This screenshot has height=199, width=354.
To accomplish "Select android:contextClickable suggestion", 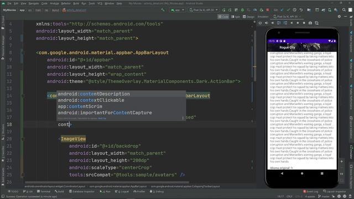I will pyautogui.click(x=121, y=100).
